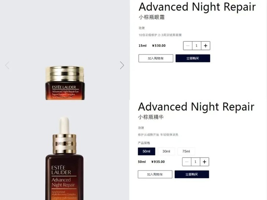Viewport: 267px width, 200px height.
Task: Edit the eye cream quantity field
Action: [x=196, y=46]
